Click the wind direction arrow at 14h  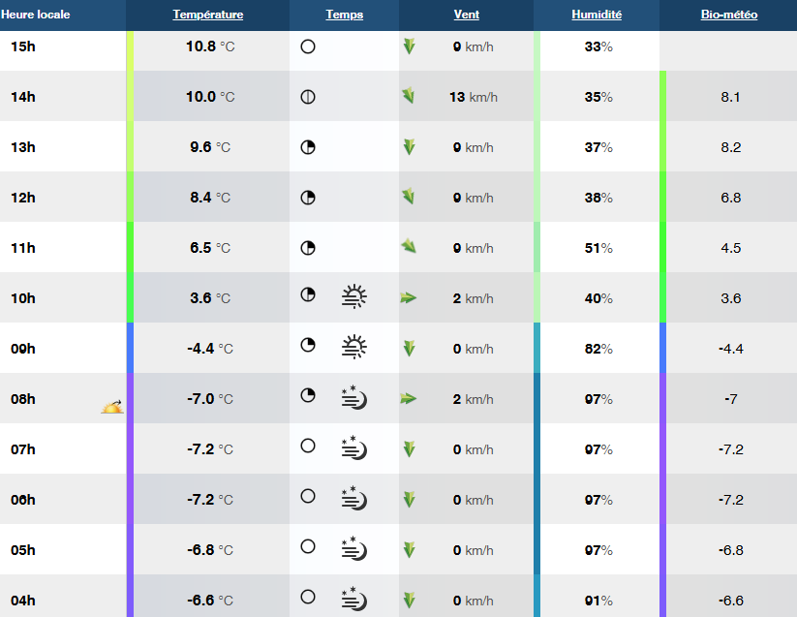point(409,96)
